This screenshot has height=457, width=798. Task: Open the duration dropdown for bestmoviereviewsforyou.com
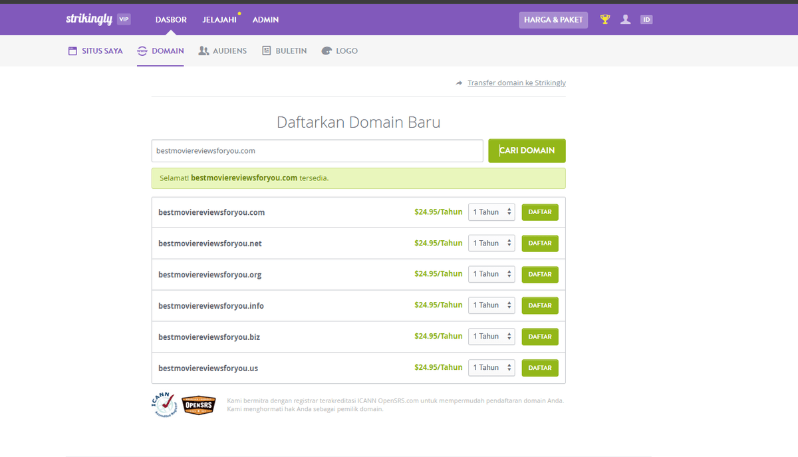(491, 212)
